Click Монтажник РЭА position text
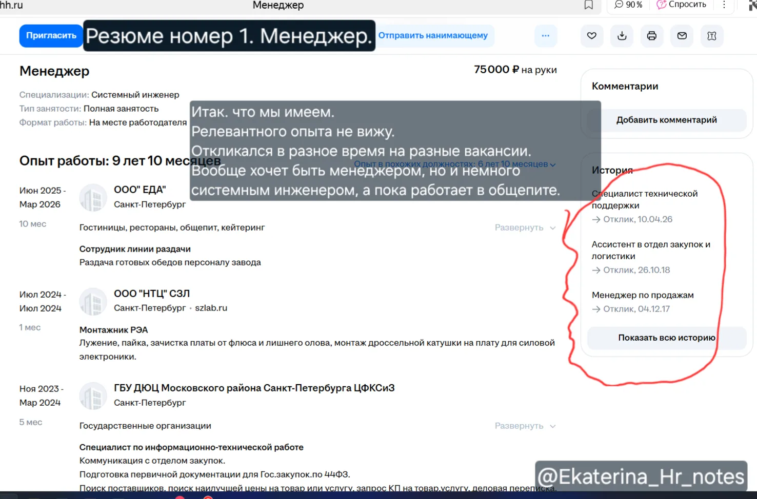Viewport: 757px width, 499px height. click(x=113, y=330)
